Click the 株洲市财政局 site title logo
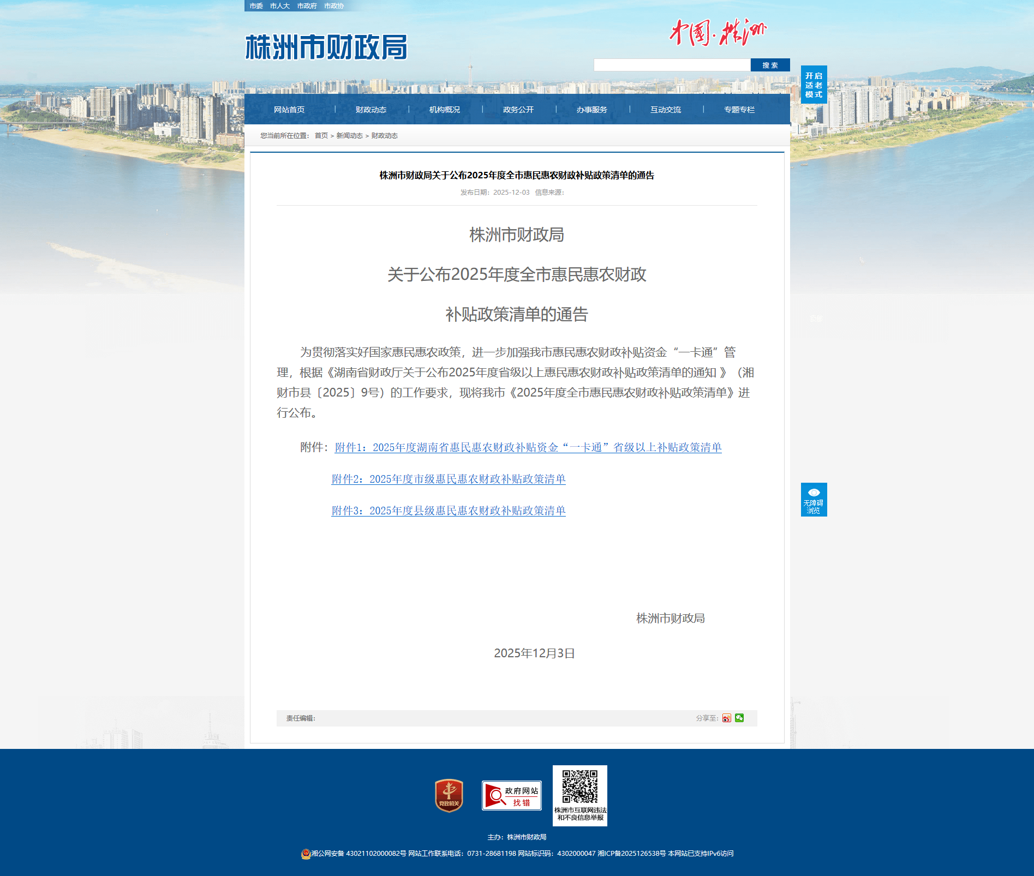1034x876 pixels. 326,47
